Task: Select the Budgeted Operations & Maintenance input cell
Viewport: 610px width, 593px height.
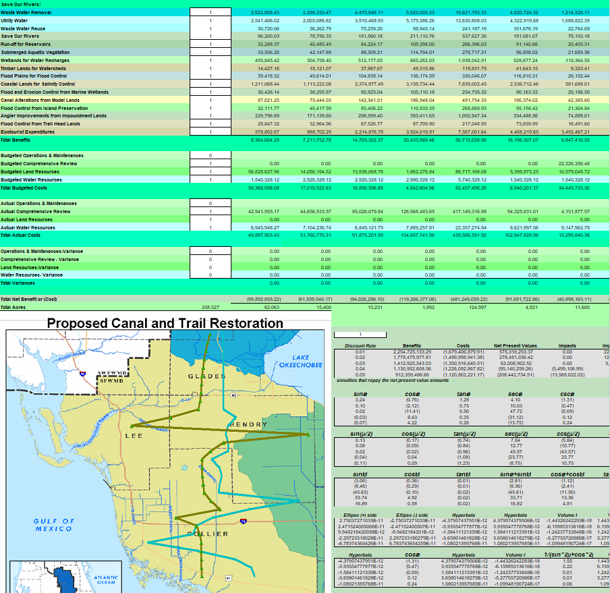Action: (x=210, y=156)
